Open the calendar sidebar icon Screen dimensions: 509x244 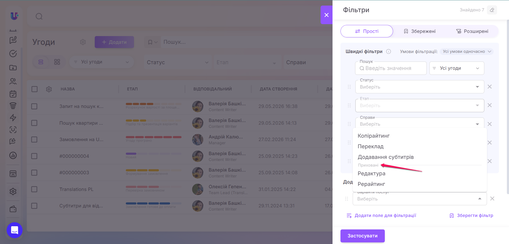tap(13, 94)
